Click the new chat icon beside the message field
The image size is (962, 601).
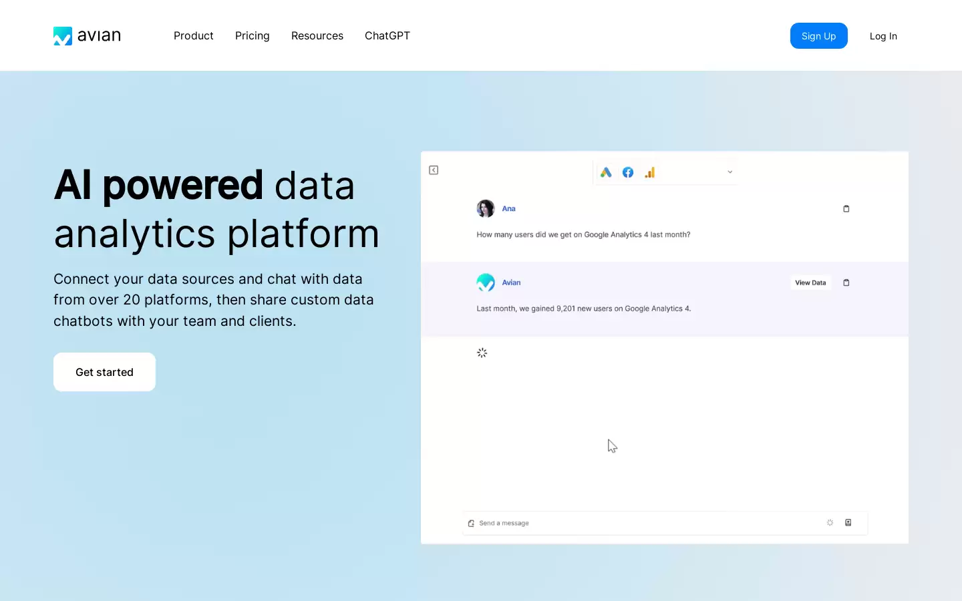(x=471, y=524)
